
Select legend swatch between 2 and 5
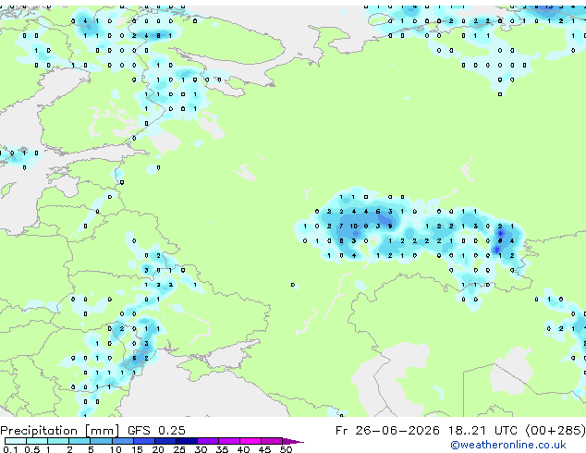coord(79,441)
